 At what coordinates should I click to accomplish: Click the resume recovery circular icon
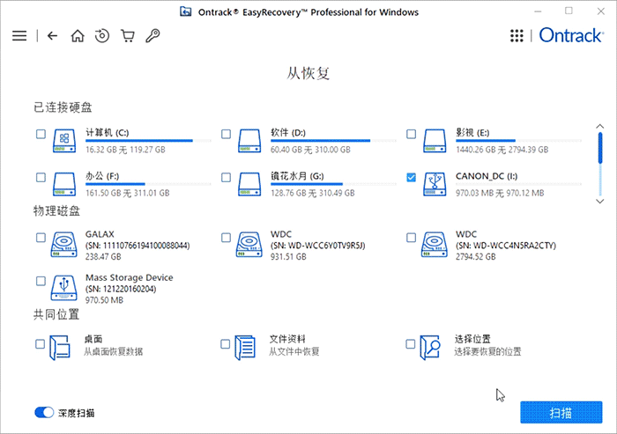102,36
